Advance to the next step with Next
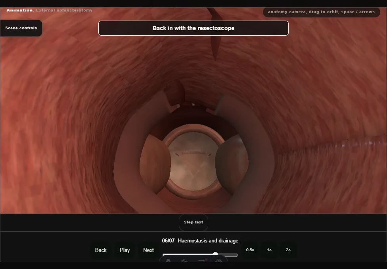Viewport: 387px width, 269px height. point(148,250)
